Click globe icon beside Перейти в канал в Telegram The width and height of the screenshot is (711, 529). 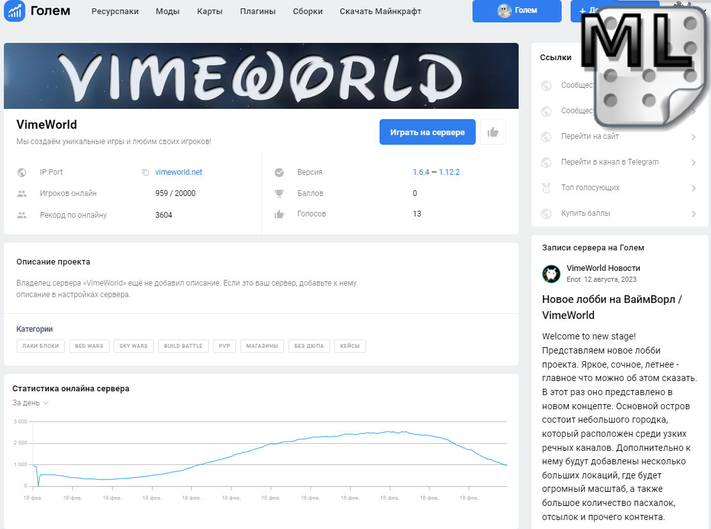[546, 162]
